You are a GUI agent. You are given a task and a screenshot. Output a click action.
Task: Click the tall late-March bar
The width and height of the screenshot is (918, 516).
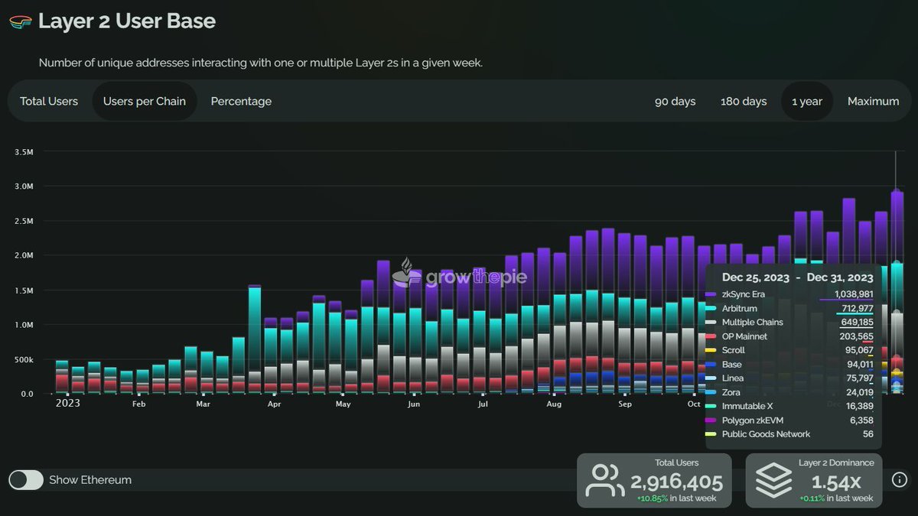(x=255, y=339)
